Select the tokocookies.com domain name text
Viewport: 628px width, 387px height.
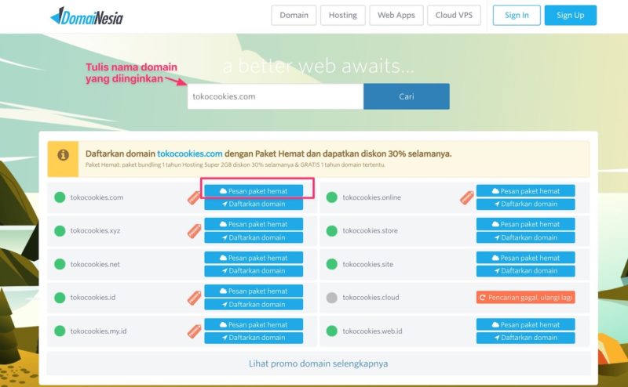(97, 197)
